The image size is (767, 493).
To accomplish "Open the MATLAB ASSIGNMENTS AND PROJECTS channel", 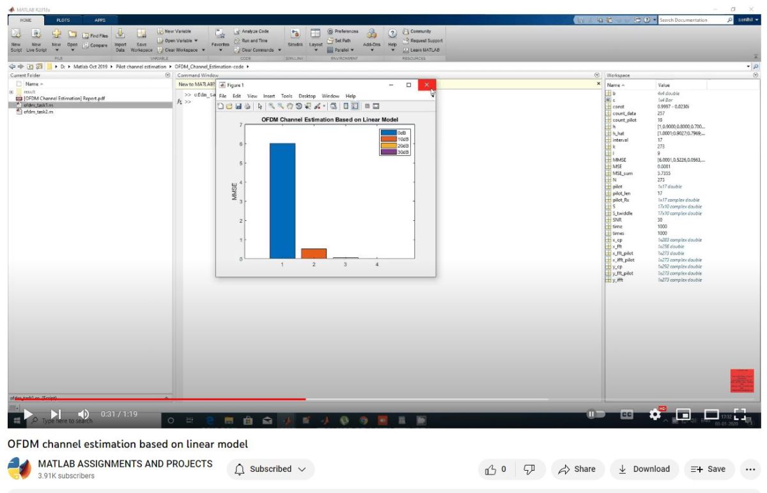I will (x=125, y=464).
